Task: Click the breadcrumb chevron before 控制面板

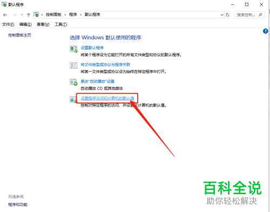Action: (42, 15)
